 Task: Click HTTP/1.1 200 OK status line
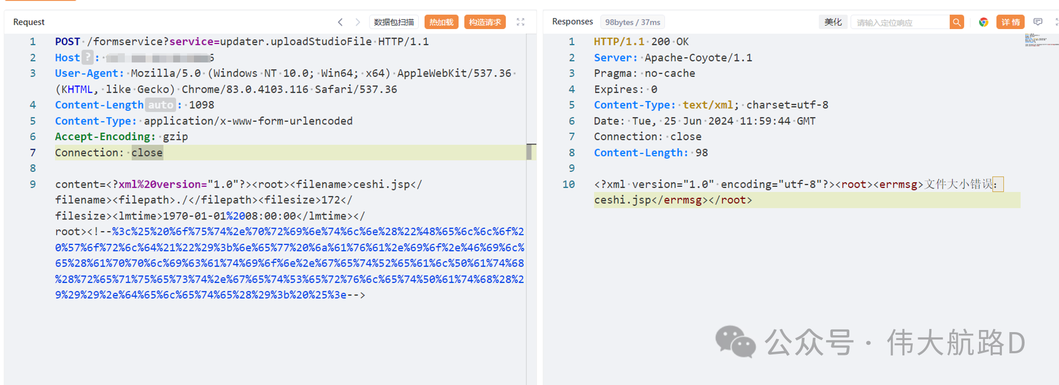click(x=641, y=41)
